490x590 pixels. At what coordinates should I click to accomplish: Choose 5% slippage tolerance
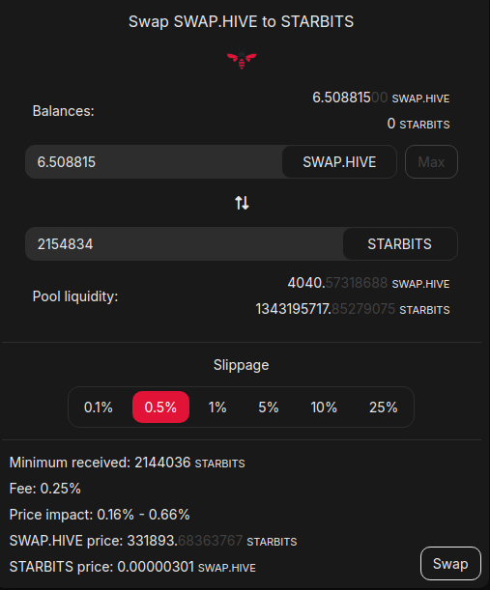268,407
